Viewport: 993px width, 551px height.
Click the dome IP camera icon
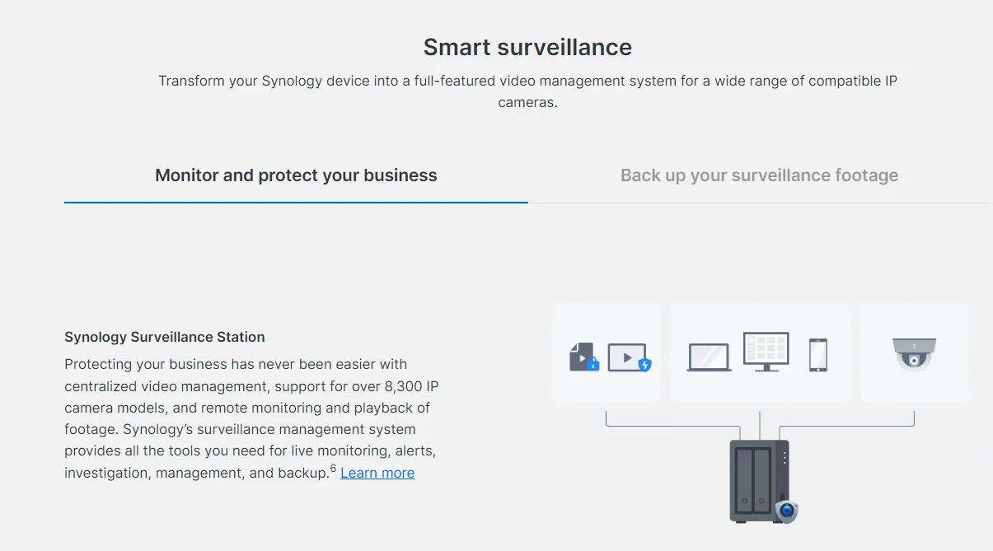coord(915,353)
